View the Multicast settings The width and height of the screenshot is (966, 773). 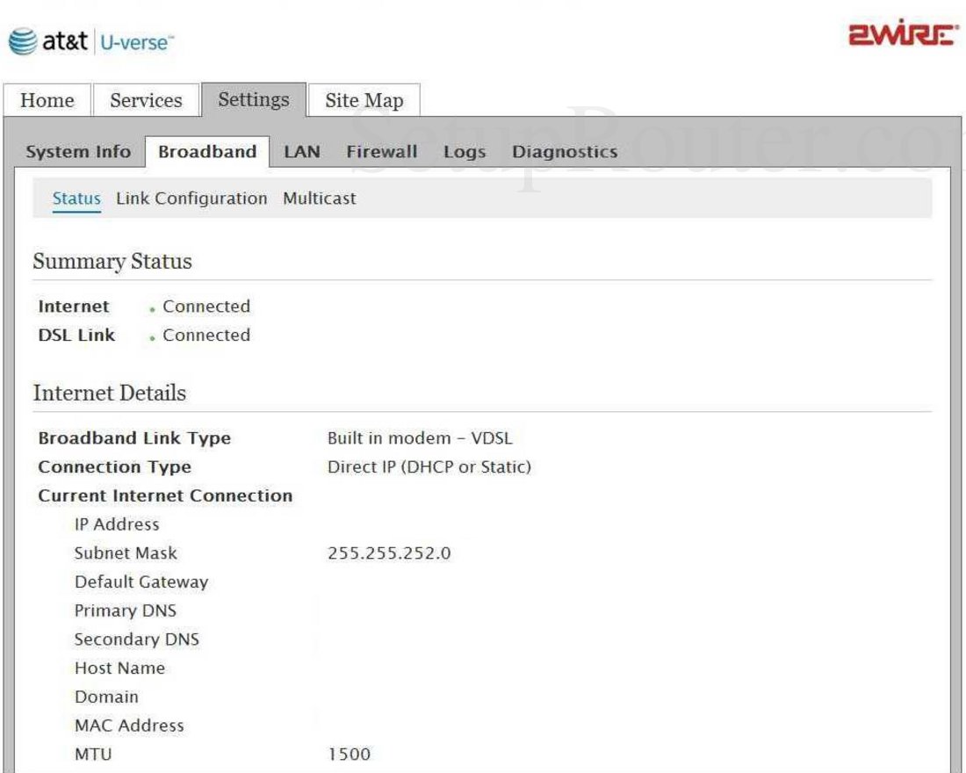coord(320,199)
